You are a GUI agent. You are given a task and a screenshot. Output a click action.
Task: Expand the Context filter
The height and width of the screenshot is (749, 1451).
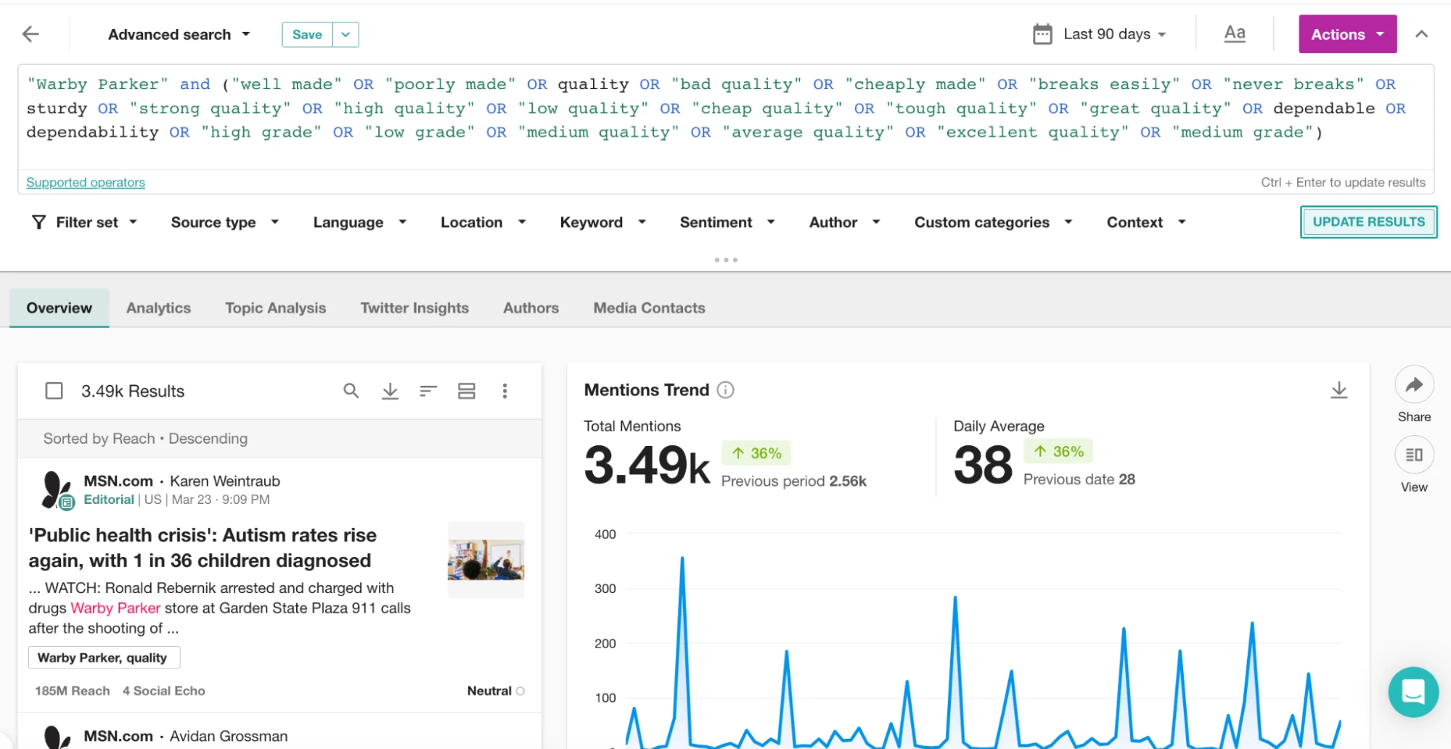pyautogui.click(x=1146, y=223)
